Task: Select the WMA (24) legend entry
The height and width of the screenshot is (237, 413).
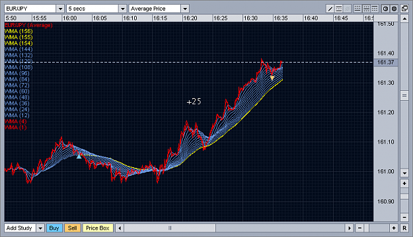Action: [x=17, y=110]
